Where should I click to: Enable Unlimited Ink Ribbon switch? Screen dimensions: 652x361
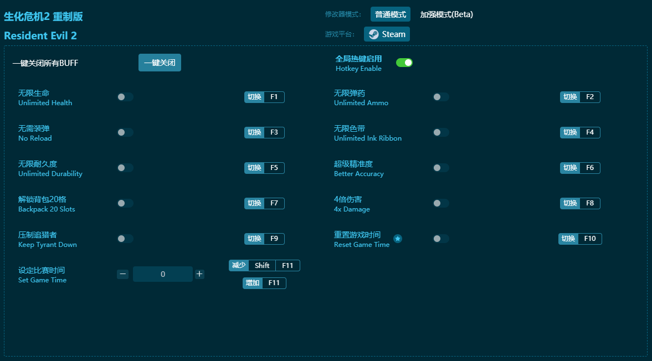(441, 132)
